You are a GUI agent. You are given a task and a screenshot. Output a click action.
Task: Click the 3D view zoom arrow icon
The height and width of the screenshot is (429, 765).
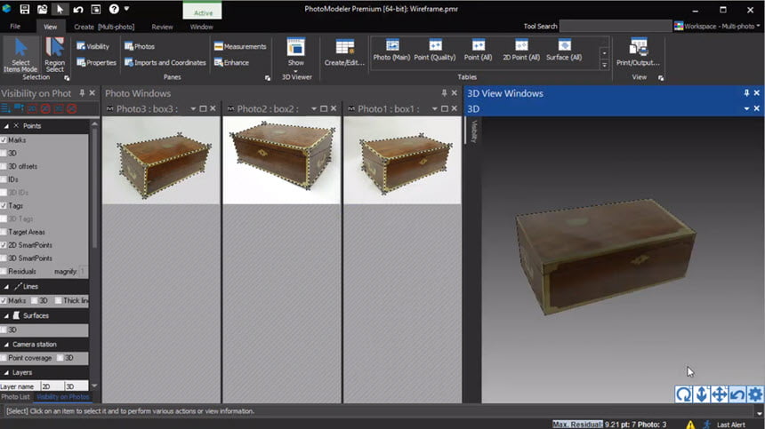pos(702,394)
